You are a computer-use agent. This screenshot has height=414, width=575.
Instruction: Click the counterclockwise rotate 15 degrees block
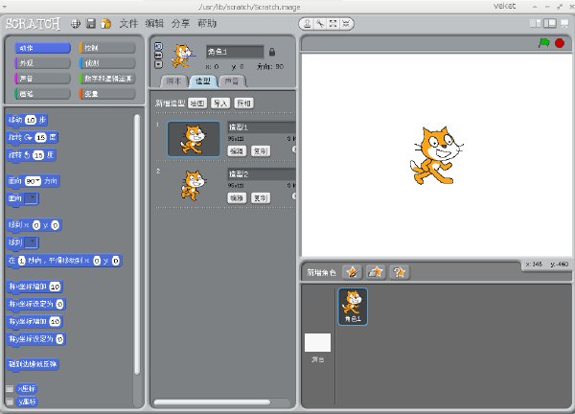coord(31,155)
